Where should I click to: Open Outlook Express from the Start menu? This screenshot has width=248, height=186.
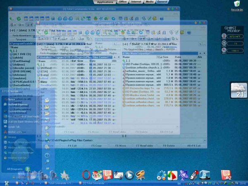17,105
